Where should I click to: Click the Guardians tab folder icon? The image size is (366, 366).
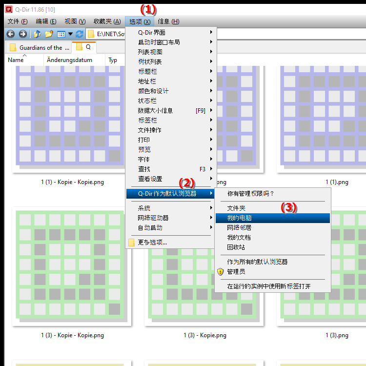13,47
